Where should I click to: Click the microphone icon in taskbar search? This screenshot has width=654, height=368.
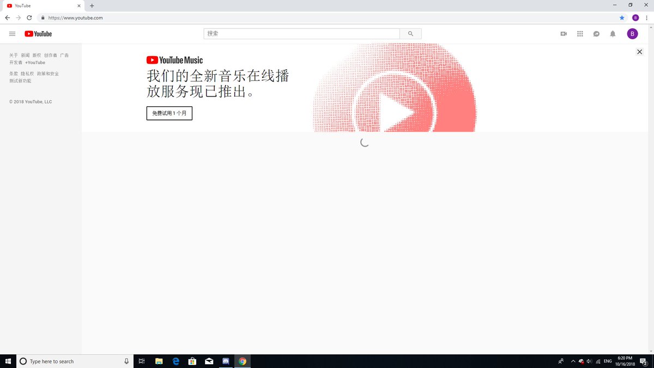(126, 361)
